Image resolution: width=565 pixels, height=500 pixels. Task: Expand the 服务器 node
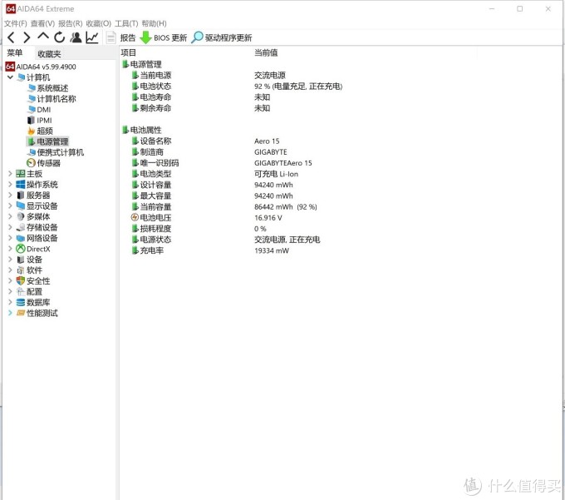[10, 196]
